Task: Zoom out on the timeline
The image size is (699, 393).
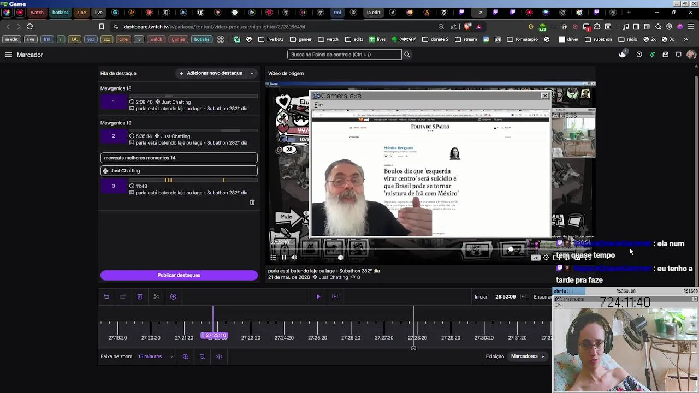Action: tap(202, 356)
